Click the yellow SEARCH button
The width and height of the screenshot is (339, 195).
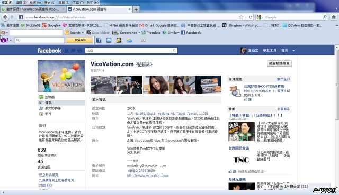click(79, 40)
